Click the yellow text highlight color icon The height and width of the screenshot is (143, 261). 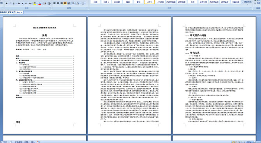[35, 4]
